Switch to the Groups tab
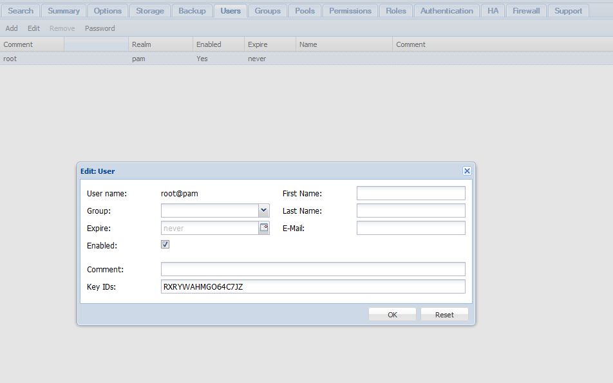 click(x=267, y=11)
